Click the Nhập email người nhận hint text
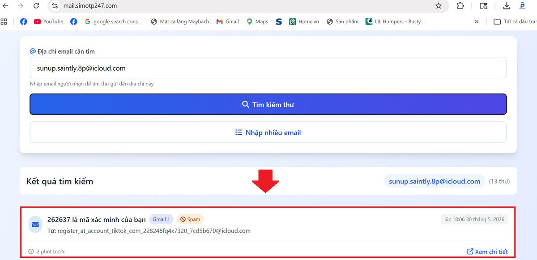The height and width of the screenshot is (260, 537). (x=92, y=84)
